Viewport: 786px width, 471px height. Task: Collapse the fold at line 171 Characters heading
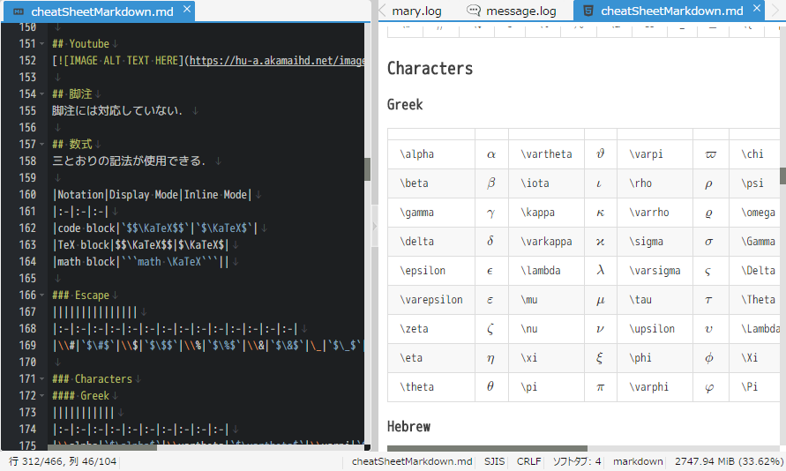[x=42, y=379]
